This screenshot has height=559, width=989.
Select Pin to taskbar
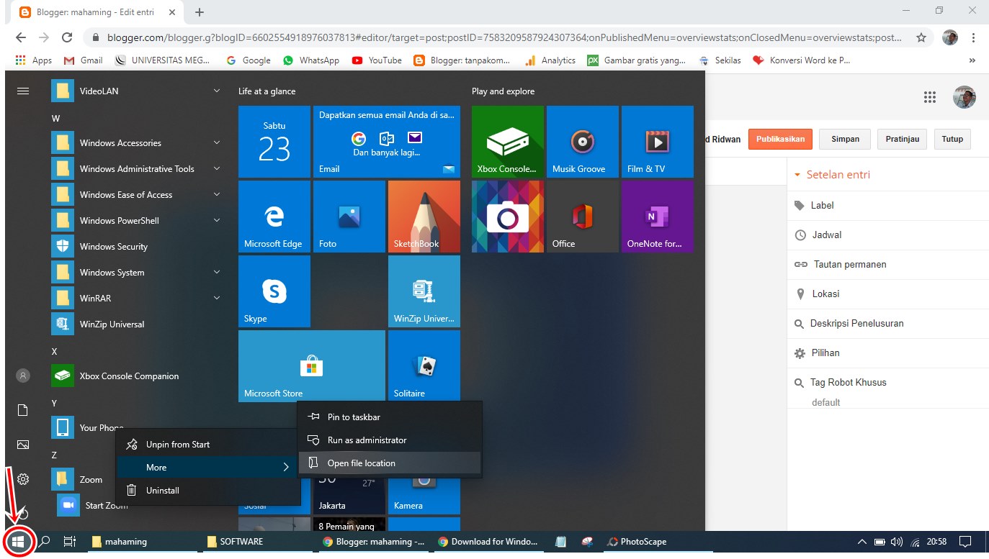click(390, 417)
